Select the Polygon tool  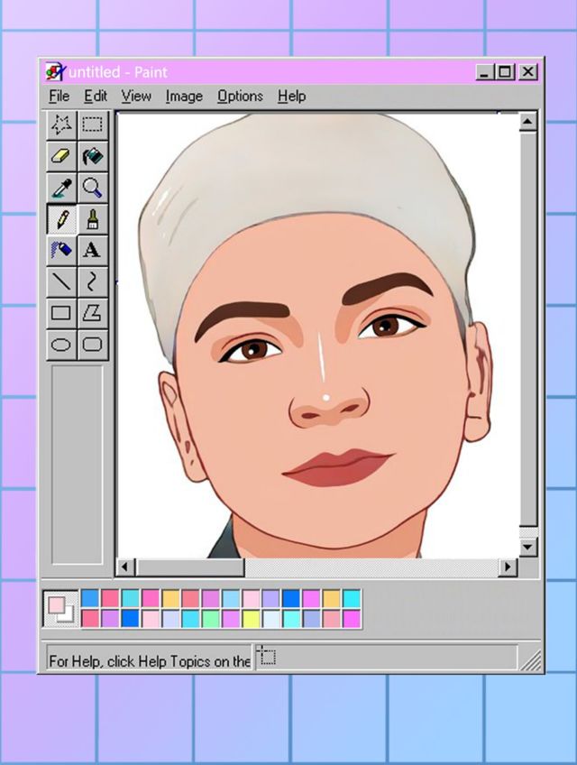(92, 313)
